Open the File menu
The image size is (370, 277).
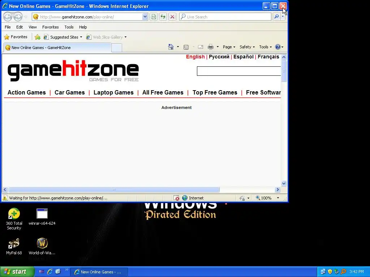[8, 27]
